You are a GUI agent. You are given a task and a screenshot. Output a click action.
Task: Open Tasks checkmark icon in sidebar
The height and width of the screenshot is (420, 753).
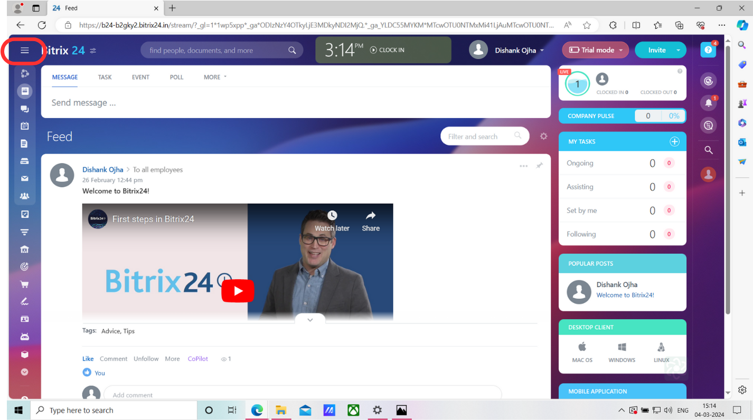tap(24, 214)
